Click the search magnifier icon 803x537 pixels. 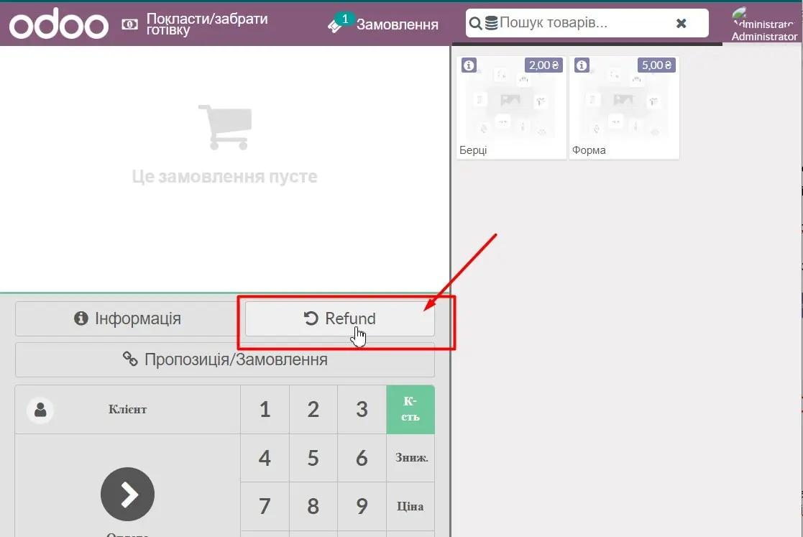[x=475, y=24]
